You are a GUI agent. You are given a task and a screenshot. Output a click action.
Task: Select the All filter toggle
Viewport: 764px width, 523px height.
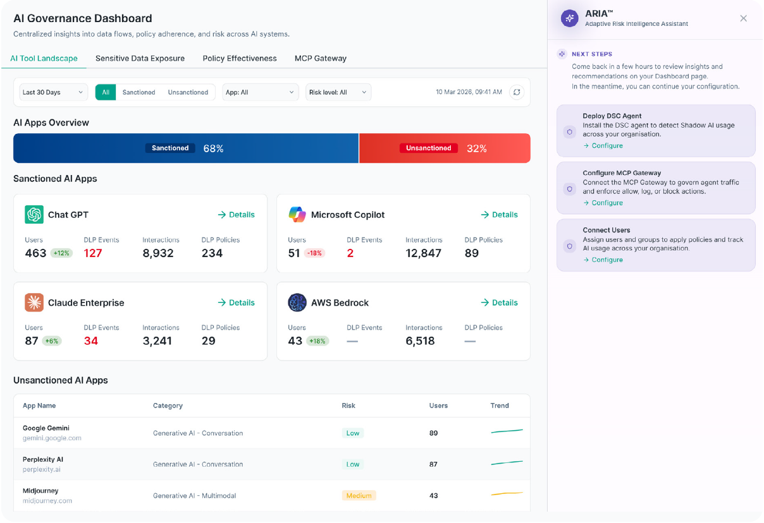click(x=106, y=92)
